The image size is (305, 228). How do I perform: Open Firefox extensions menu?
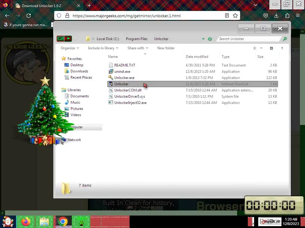(x=287, y=15)
